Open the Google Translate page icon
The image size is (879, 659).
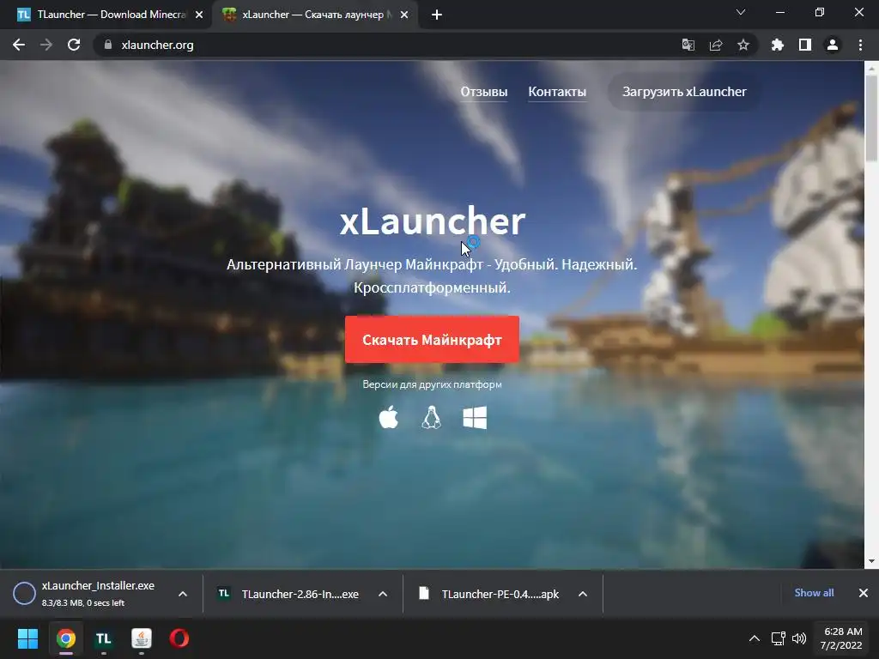(x=688, y=45)
